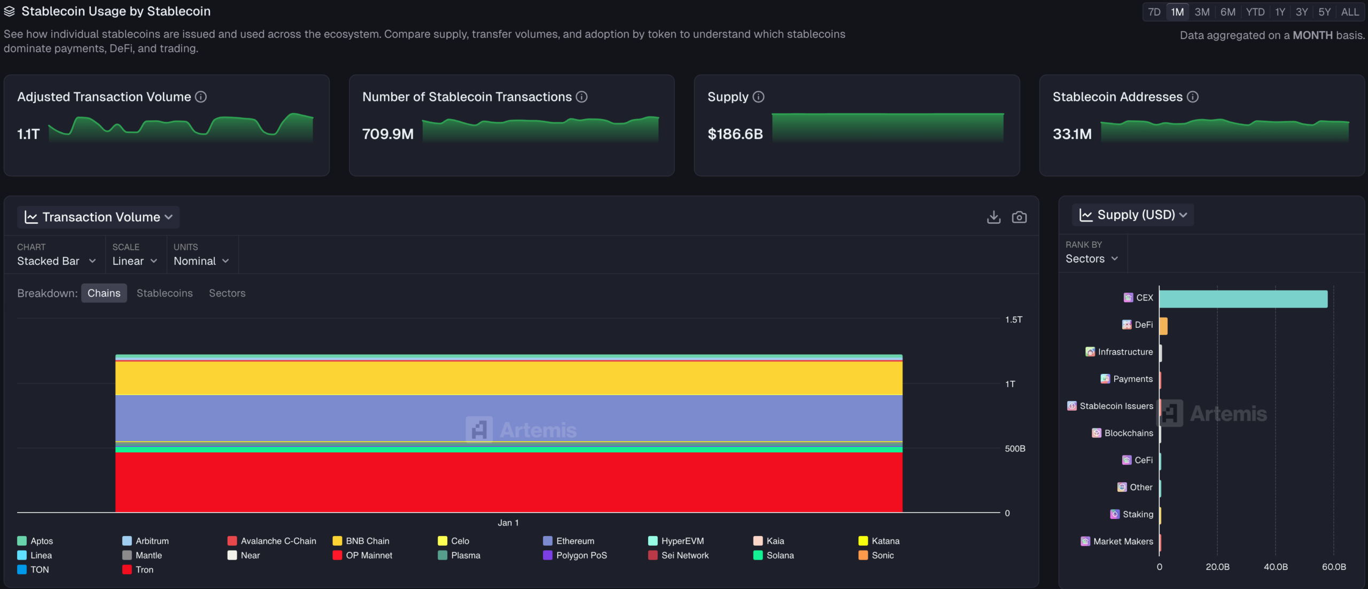Screen dimensions: 1368x589
Task: Open the Rank By Sectors dropdown
Action: (x=1092, y=259)
